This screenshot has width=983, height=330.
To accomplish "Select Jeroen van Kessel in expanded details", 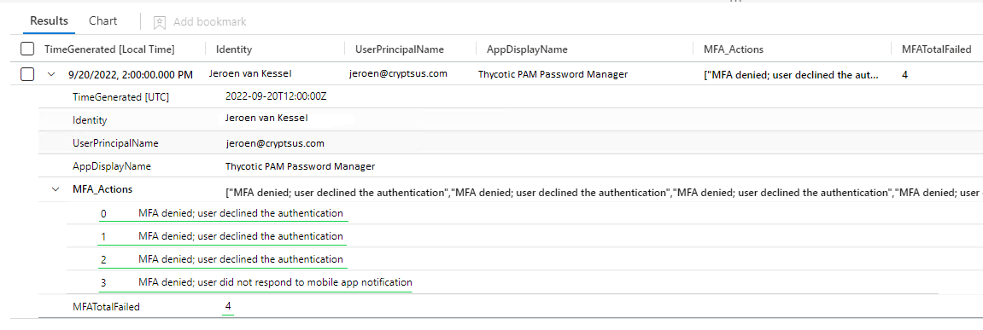I will point(266,118).
